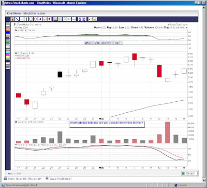Viewport: 207px width, 188px height.
Task: Select the green shaded vertical bands tool
Action: tap(60, 19)
